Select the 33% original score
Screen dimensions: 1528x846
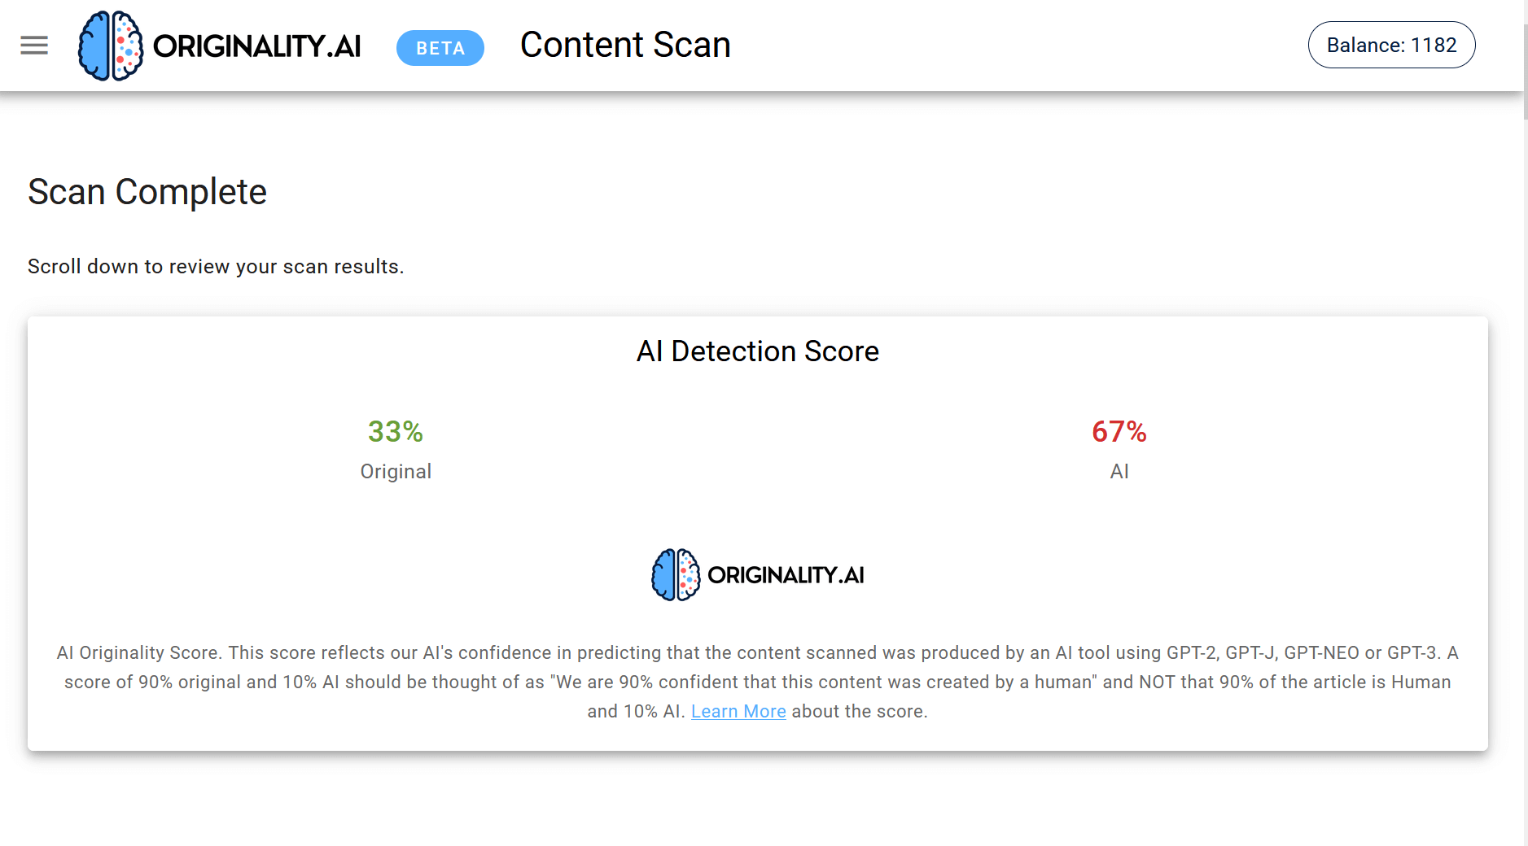point(396,431)
